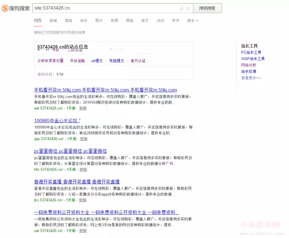Click the 站长反馈 sidebar link

249,71
